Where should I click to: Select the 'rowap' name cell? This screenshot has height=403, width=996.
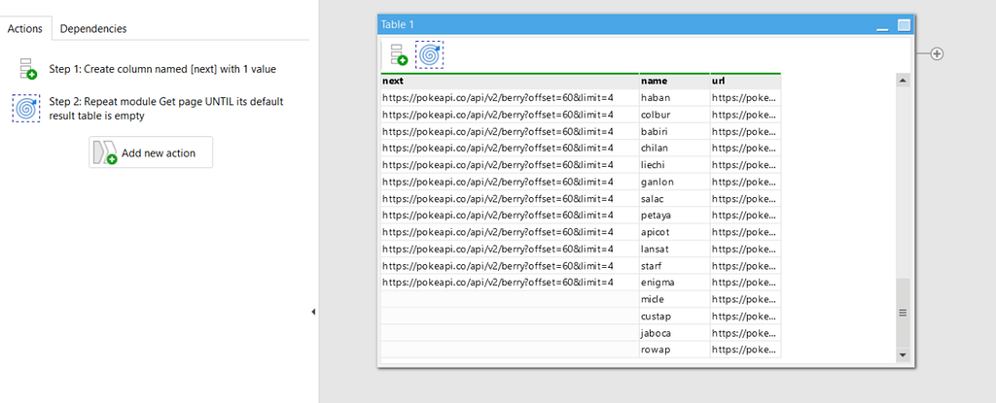point(675,350)
